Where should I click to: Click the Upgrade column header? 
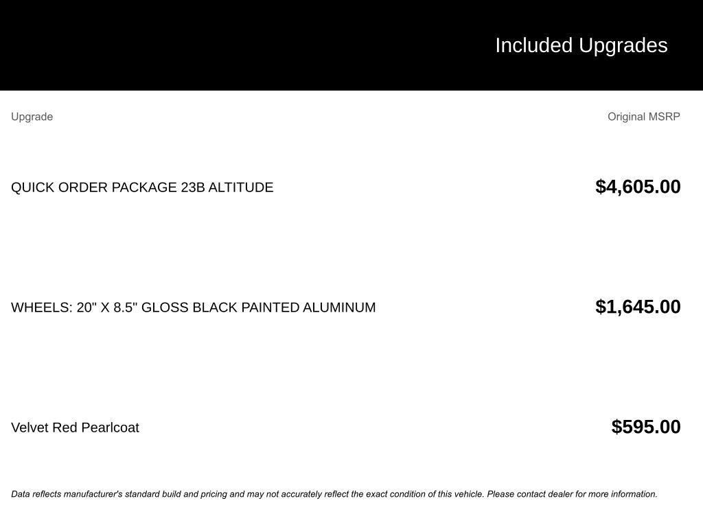(x=32, y=117)
